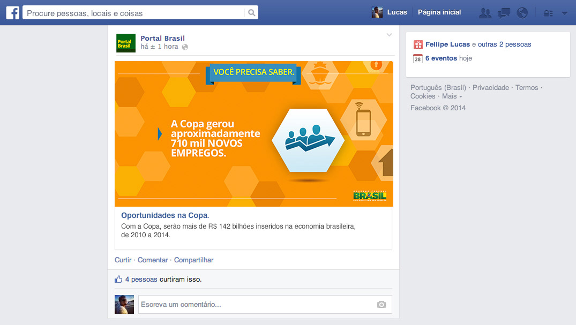Open Lucas profile in top bar

390,12
